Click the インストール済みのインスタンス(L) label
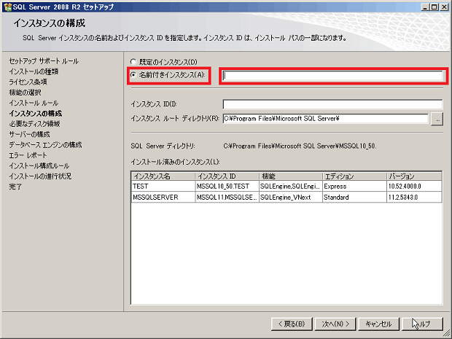 coord(175,162)
